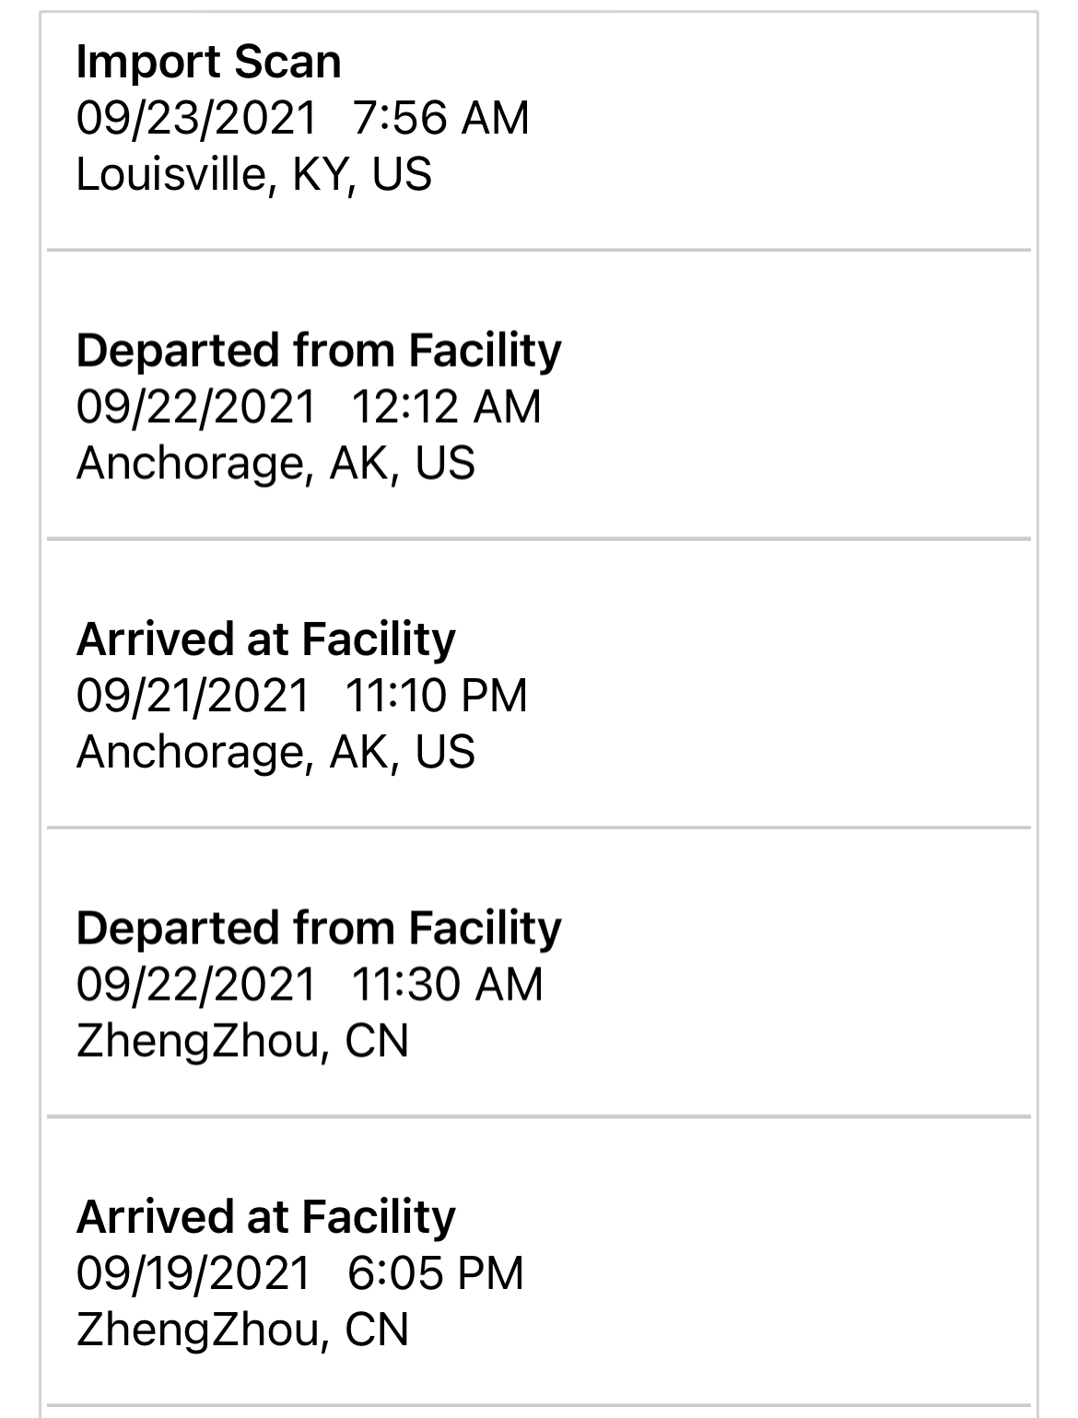
Task: Click the time 12:12 AM
Action: (x=447, y=406)
